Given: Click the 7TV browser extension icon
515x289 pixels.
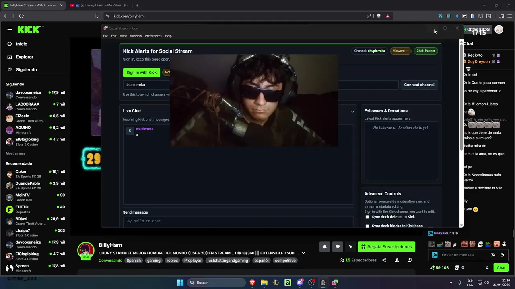Looking at the screenshot, I should click(440, 16).
